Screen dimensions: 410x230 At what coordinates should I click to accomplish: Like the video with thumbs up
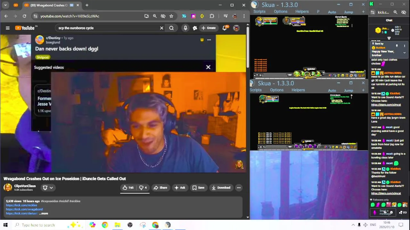point(128,188)
